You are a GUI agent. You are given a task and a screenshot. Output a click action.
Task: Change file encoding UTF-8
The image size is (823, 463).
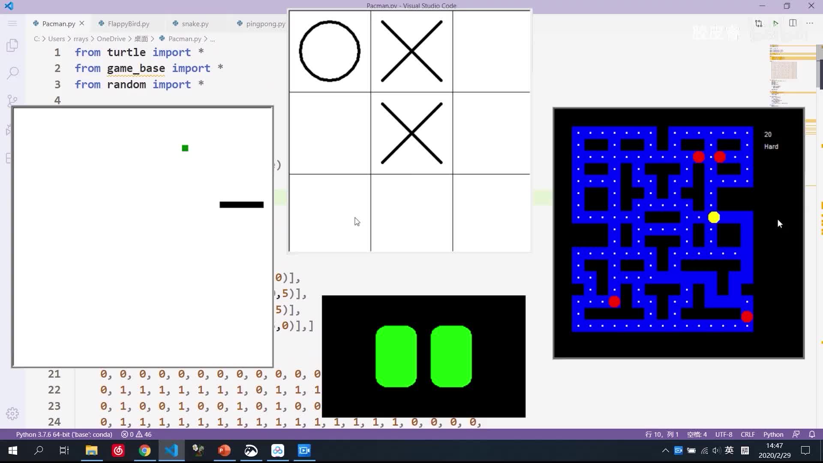click(724, 434)
